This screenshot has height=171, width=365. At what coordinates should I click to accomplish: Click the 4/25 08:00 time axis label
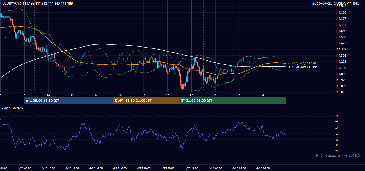click(24, 168)
